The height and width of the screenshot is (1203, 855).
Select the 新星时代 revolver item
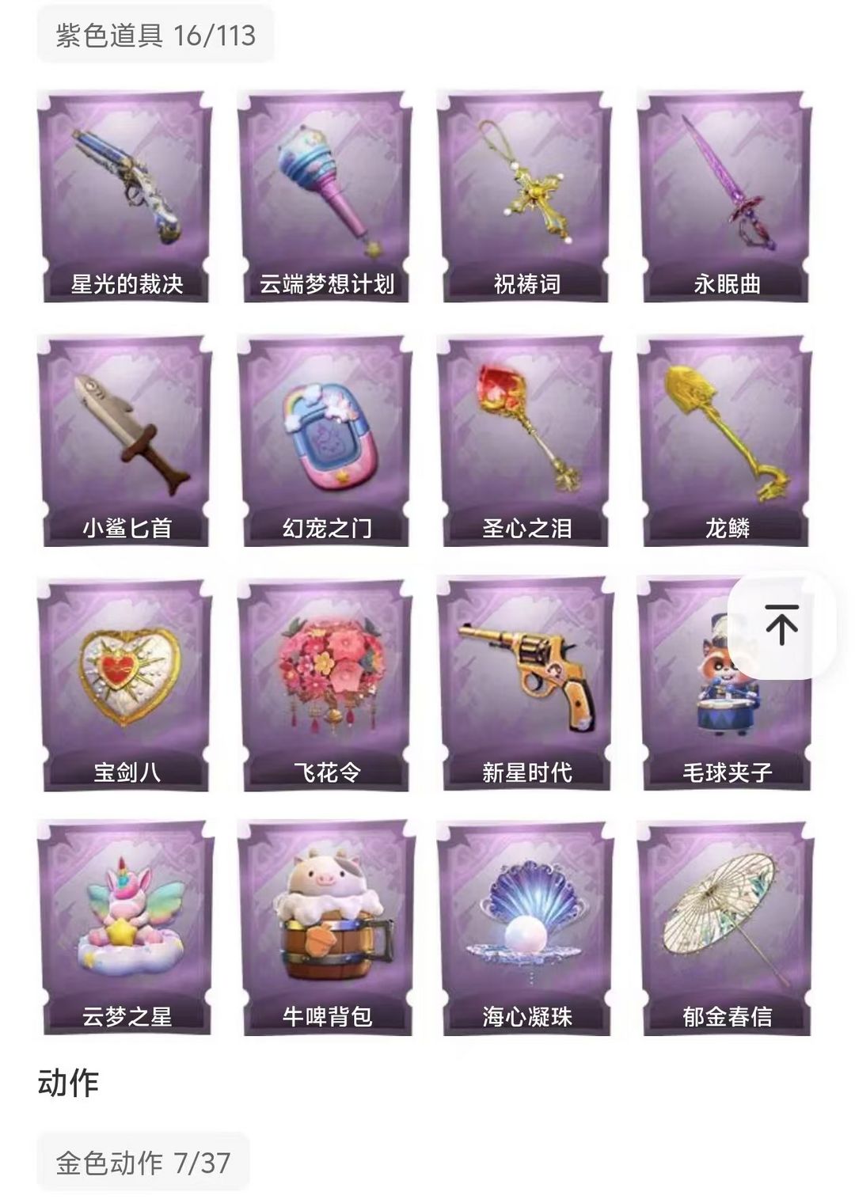tap(526, 685)
